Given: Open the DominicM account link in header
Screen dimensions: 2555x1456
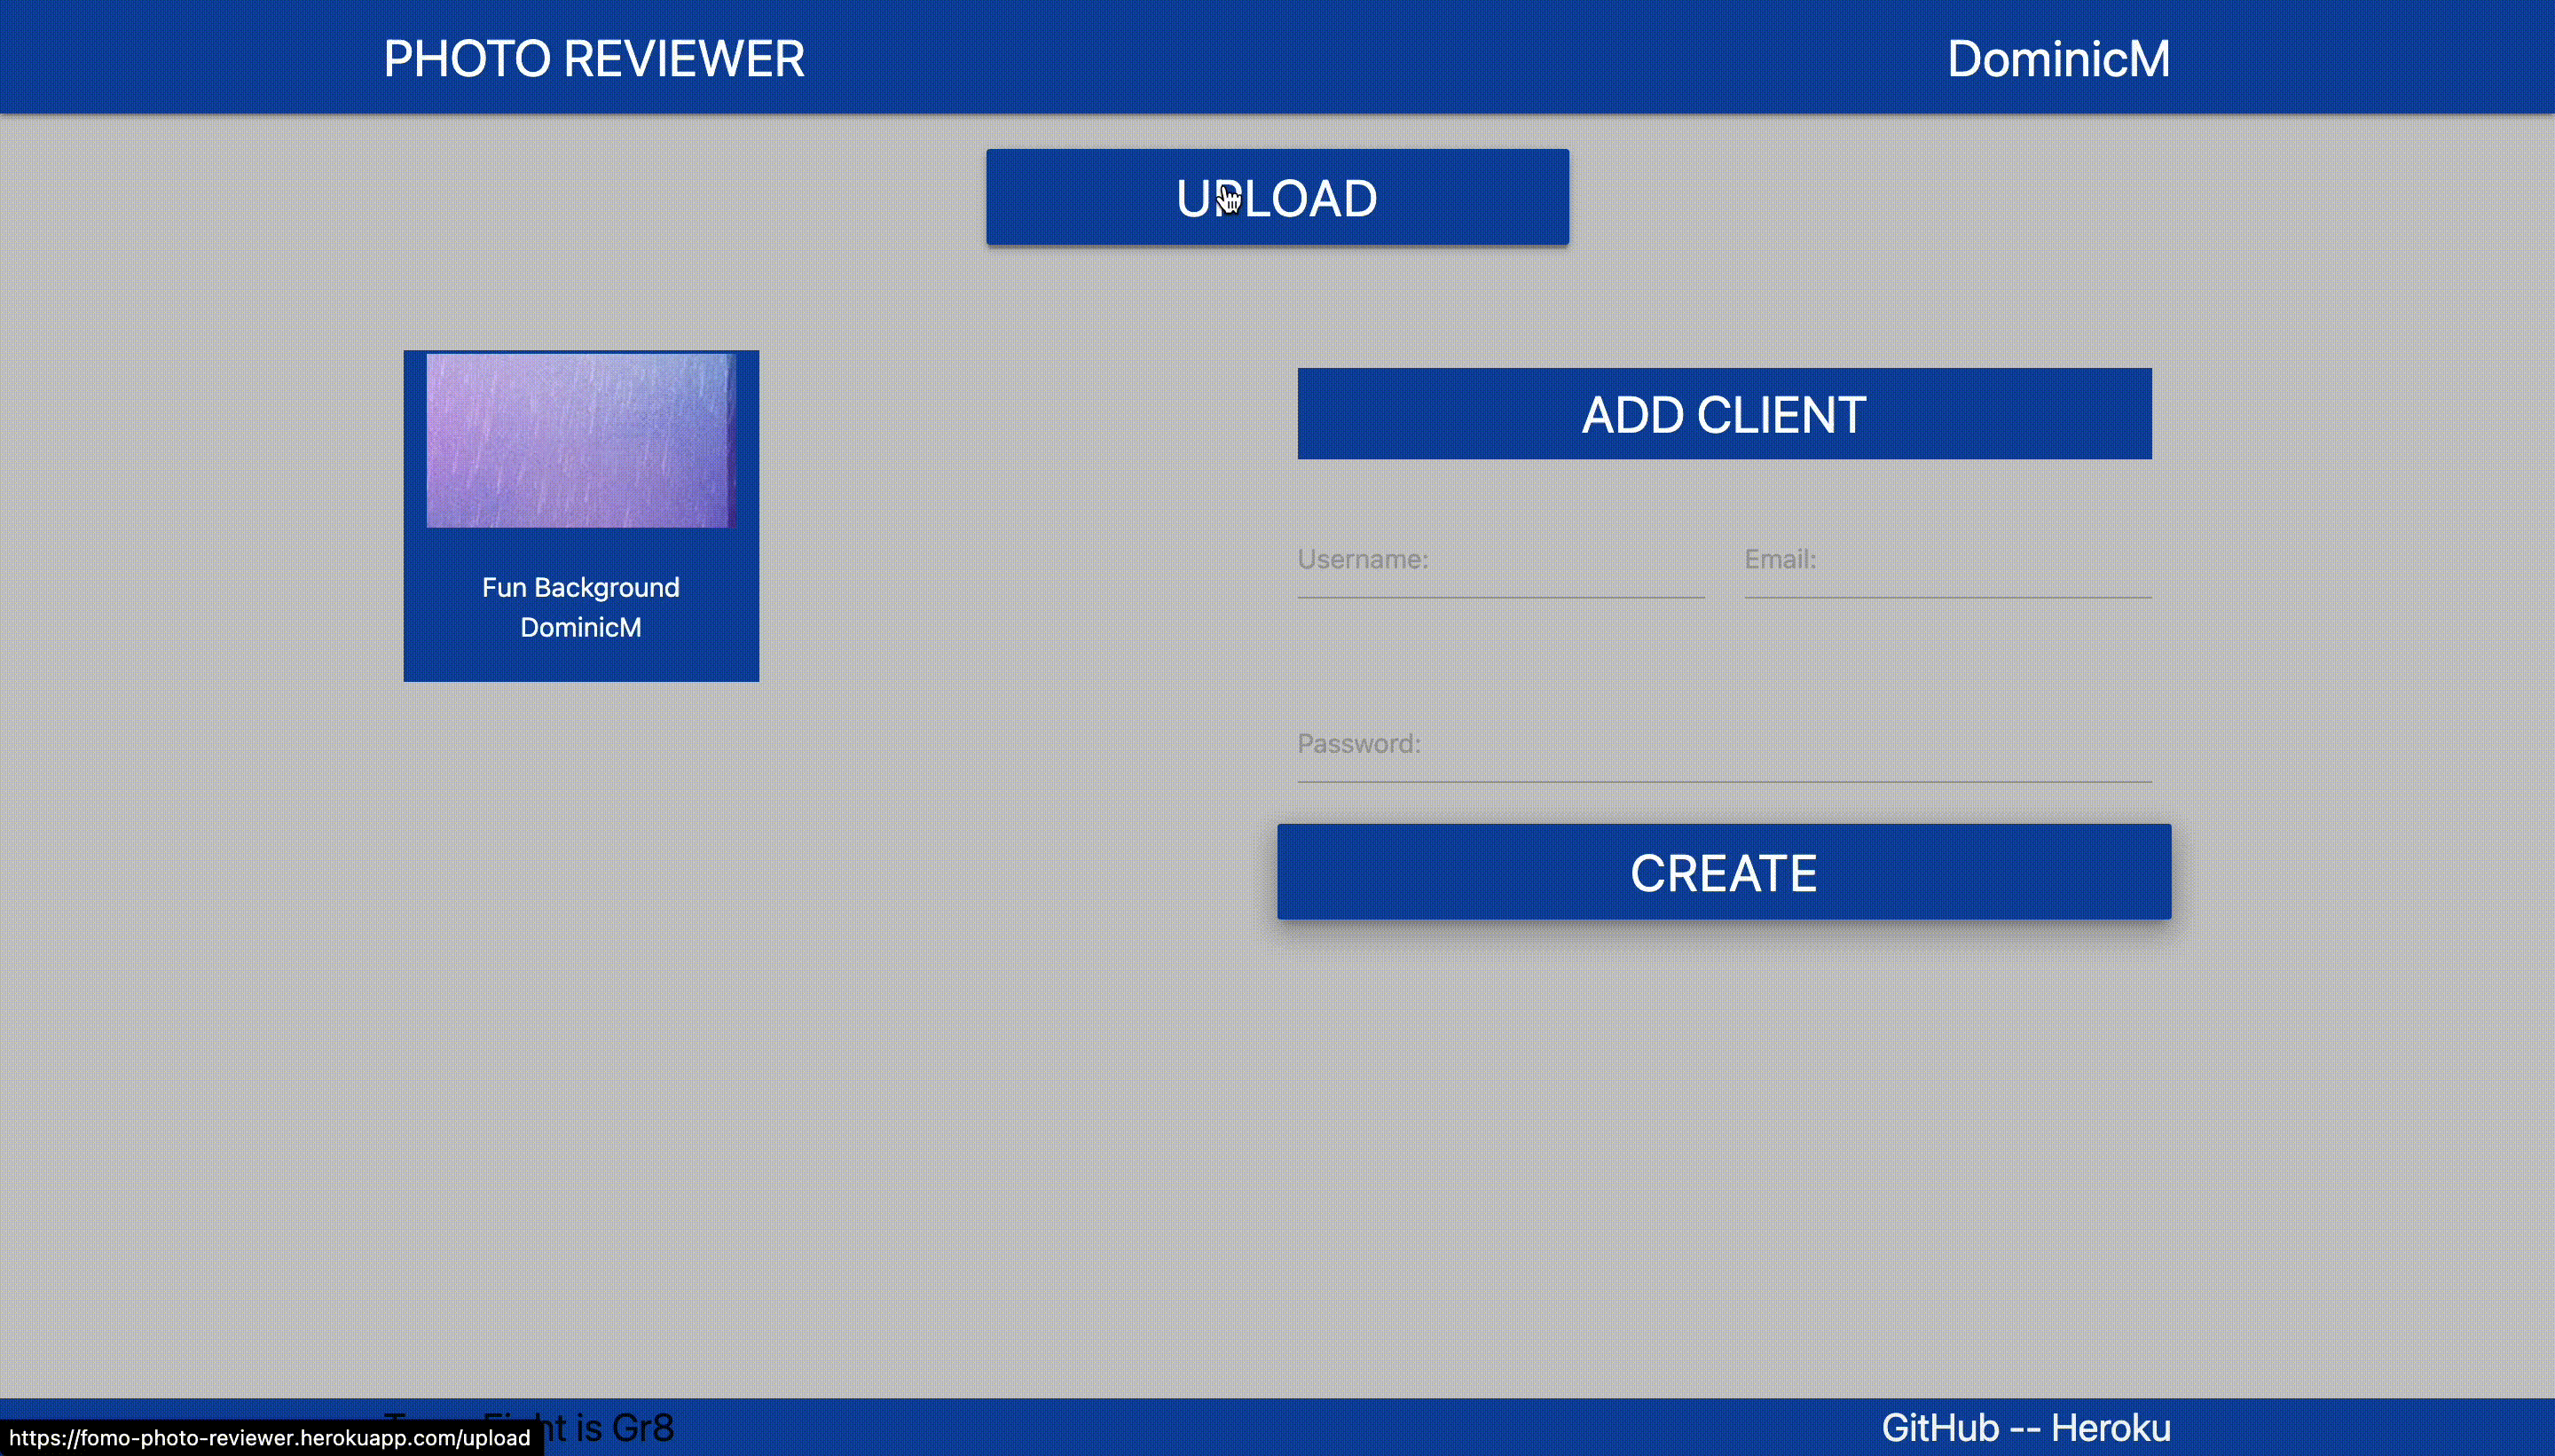Looking at the screenshot, I should pyautogui.click(x=2058, y=58).
